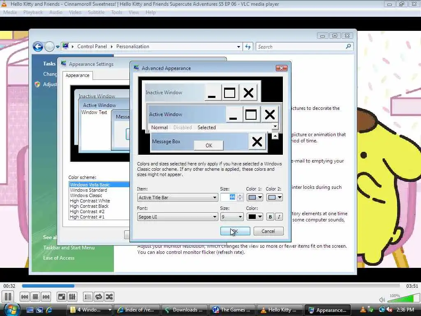Select High Contrast #2 color scheme
421x316 pixels.
[x=99, y=211]
